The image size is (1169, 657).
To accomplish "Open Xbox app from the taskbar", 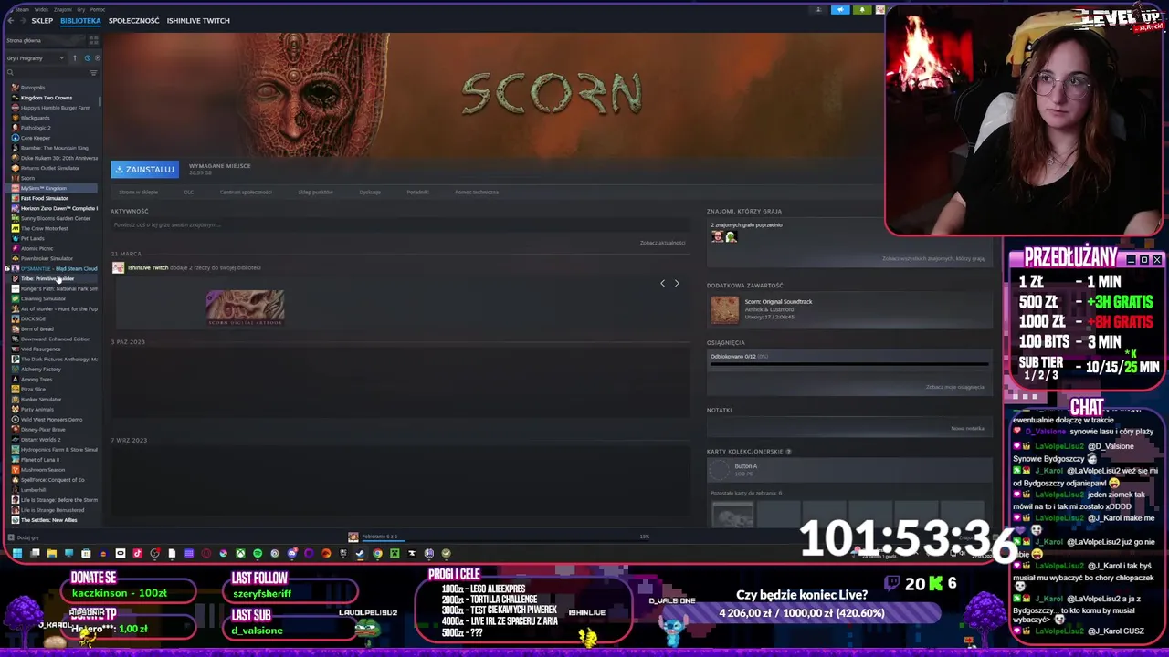I will (x=240, y=553).
